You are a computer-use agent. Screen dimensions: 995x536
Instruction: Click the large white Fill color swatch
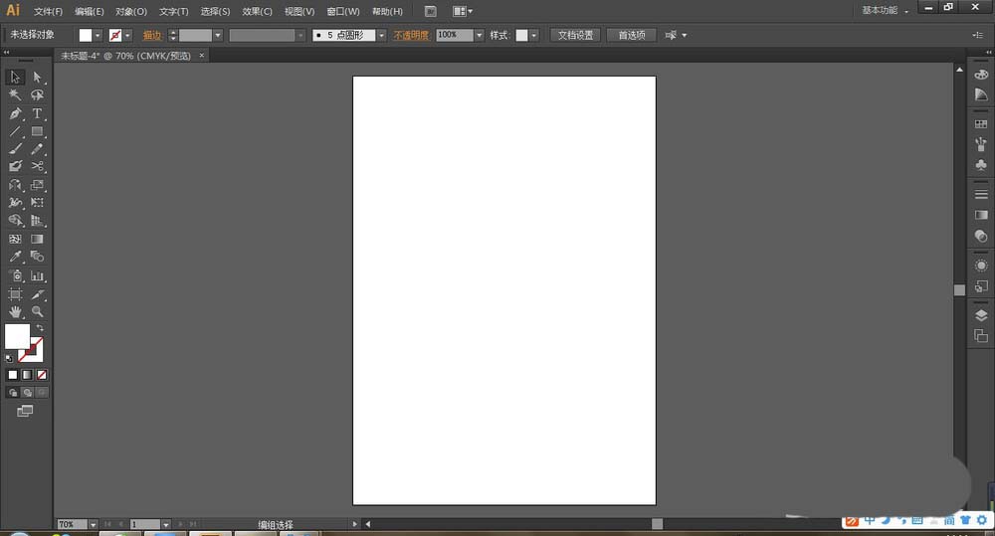17,336
